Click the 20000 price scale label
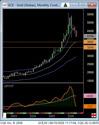The width and height of the screenshot is (99, 125). tap(90, 72)
